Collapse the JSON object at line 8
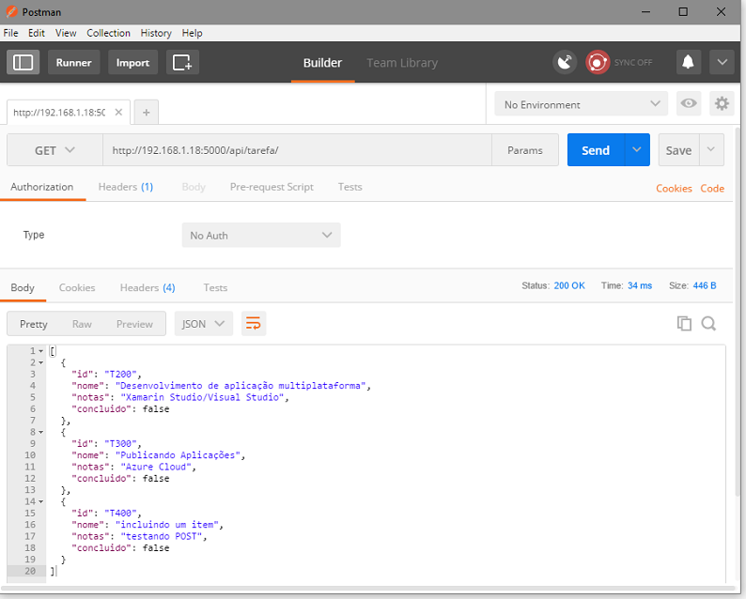 [x=41, y=432]
